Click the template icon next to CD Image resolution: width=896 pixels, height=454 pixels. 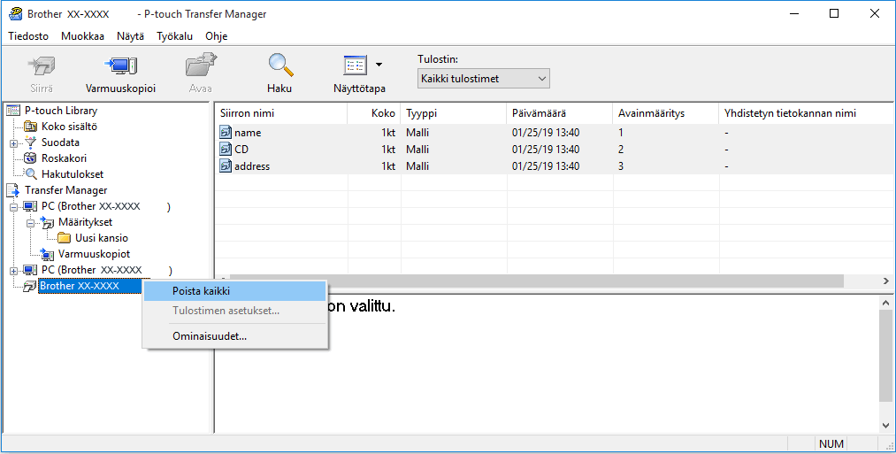pyautogui.click(x=226, y=150)
